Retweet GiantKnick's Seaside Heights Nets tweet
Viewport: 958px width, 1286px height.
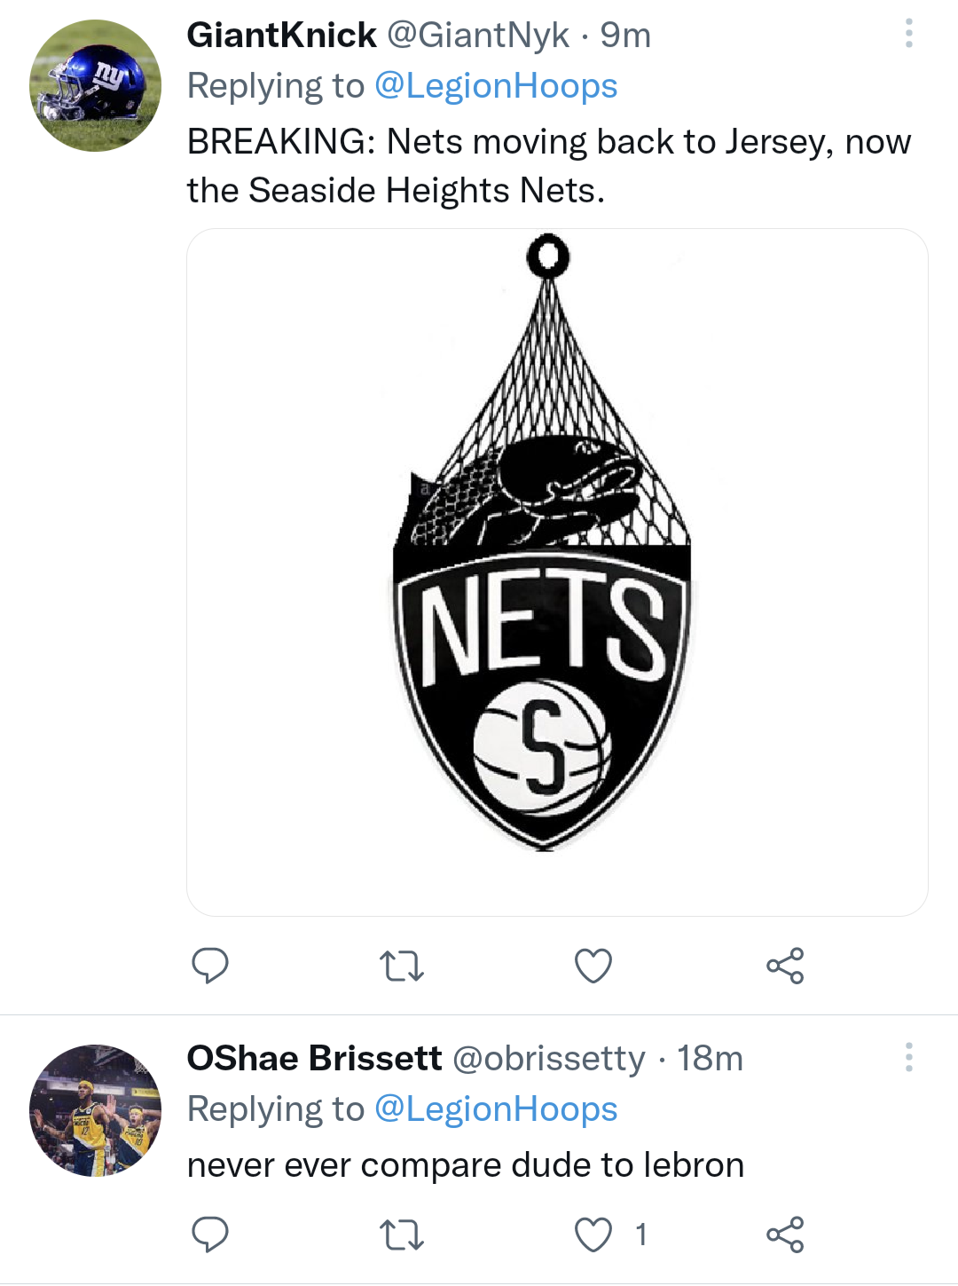pyautogui.click(x=401, y=966)
